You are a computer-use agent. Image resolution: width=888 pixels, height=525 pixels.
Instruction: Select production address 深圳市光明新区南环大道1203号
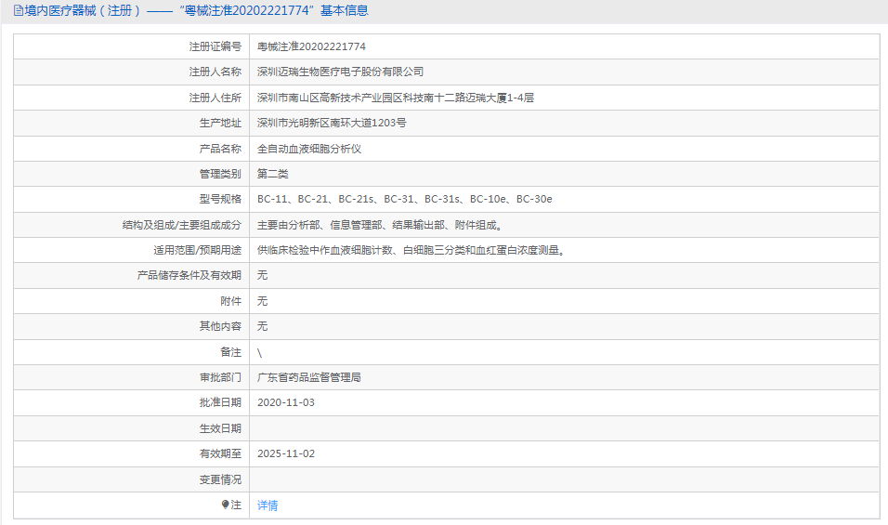point(332,123)
